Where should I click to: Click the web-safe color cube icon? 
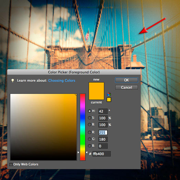coord(109,94)
